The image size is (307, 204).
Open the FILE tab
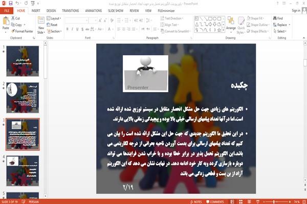coord(7,11)
